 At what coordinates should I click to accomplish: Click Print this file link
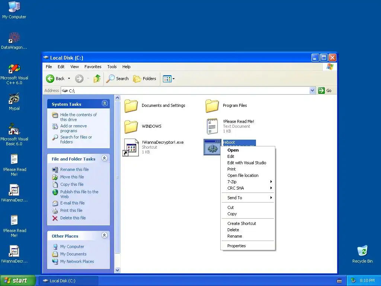(71, 210)
